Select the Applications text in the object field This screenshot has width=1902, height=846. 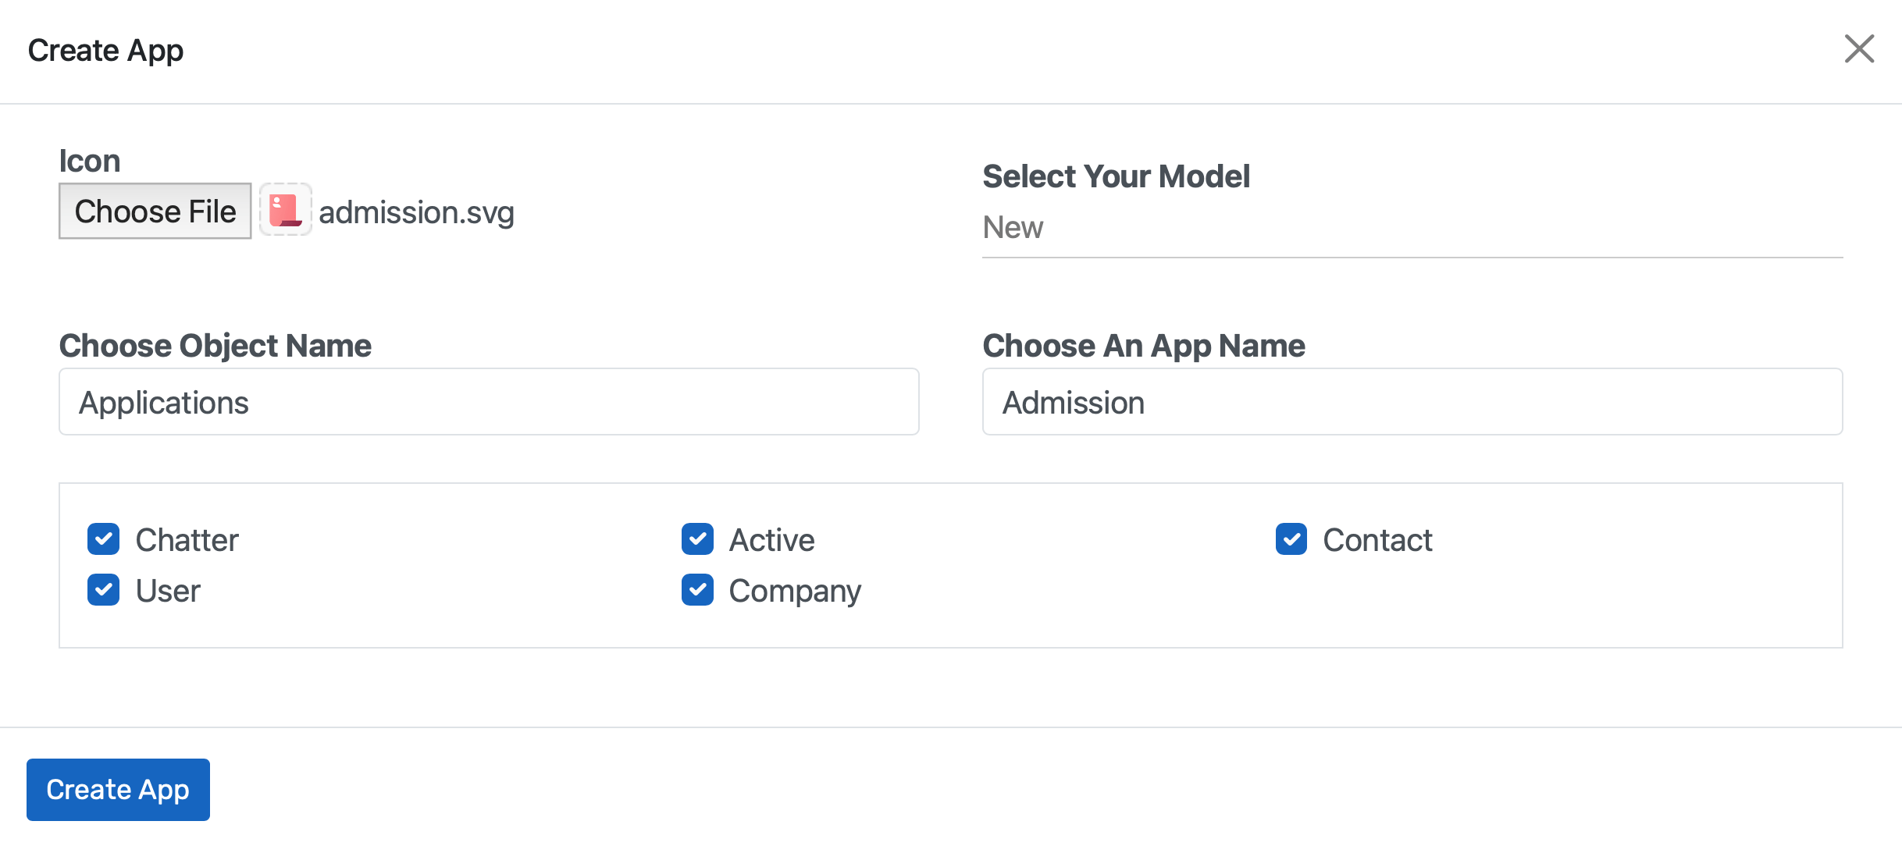click(163, 402)
